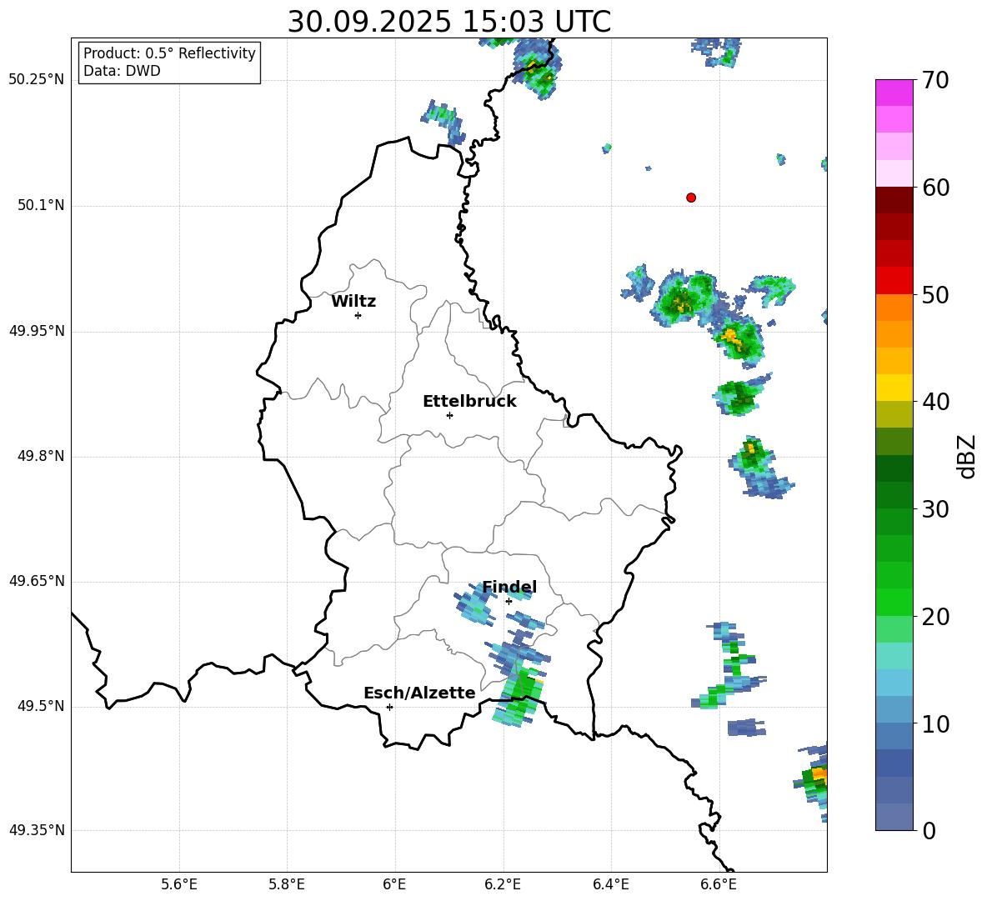Click the 5.6°E longitude label
Viewport: 987px width, 901px height.
179,885
